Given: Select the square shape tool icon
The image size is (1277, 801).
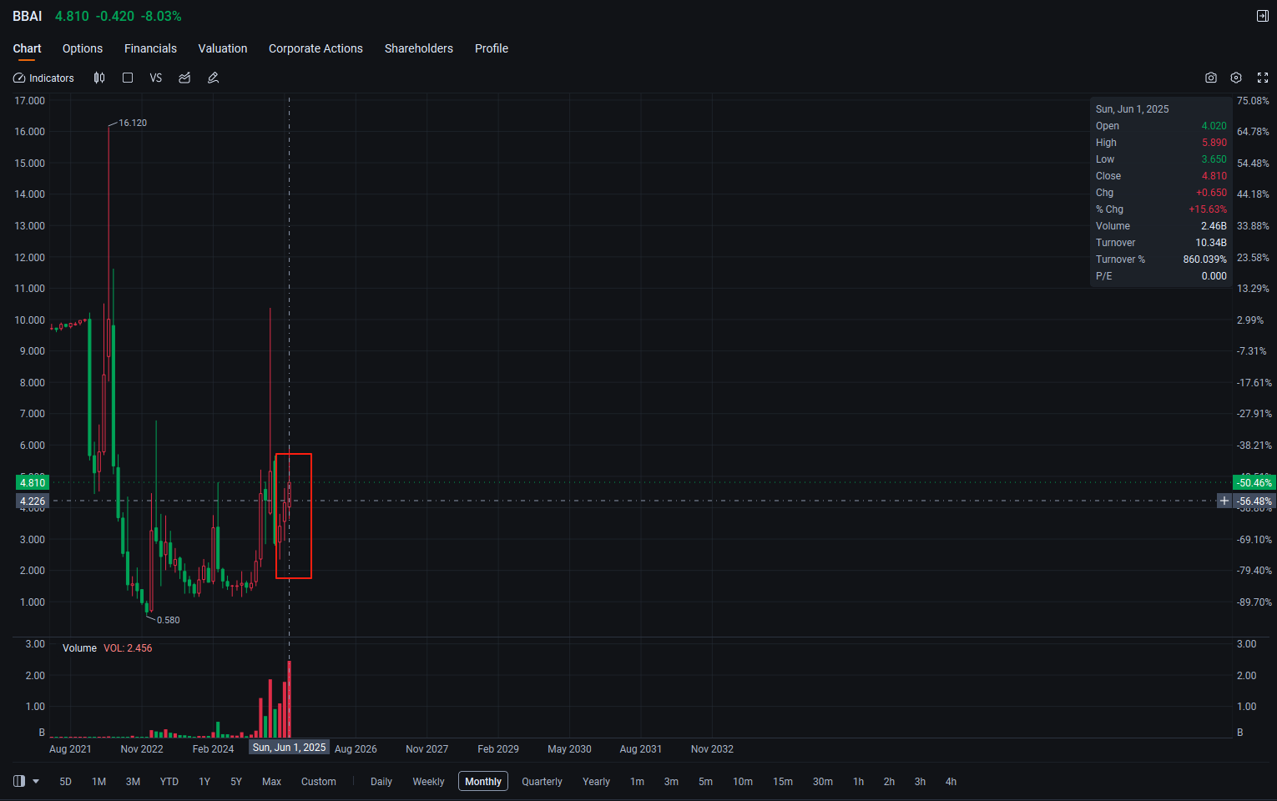Looking at the screenshot, I should click(128, 78).
